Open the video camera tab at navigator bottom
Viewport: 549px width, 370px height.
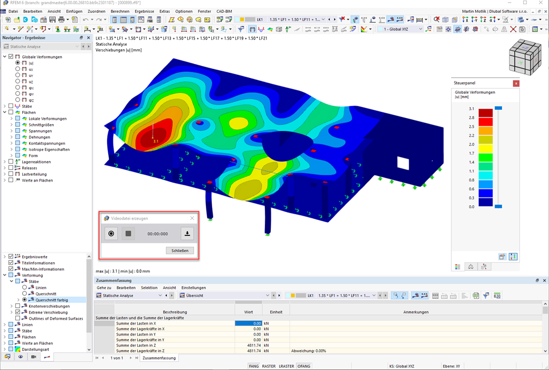(34, 357)
